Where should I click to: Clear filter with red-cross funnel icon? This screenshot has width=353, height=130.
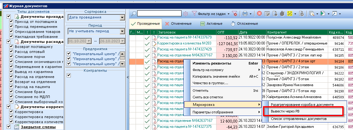234,14
